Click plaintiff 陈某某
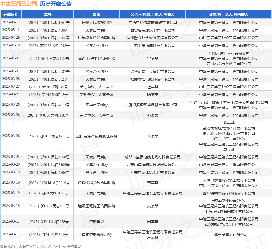 [x=153, y=95]
